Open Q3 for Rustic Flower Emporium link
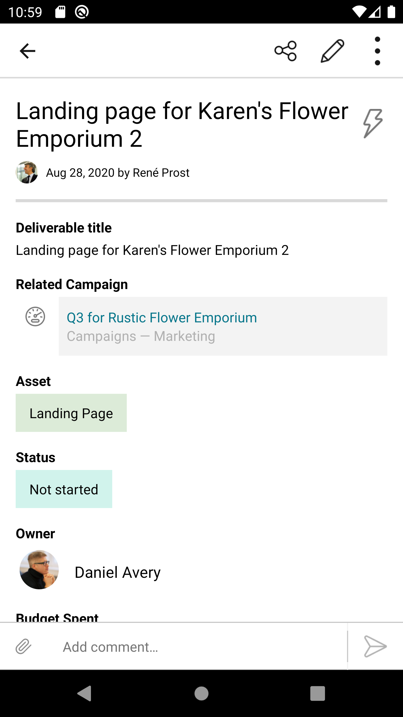This screenshot has height=717, width=403. point(162,318)
